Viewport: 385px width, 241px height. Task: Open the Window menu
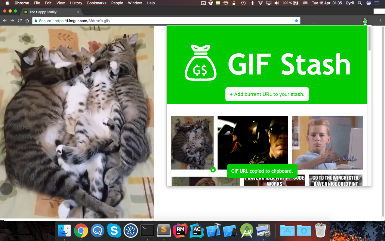pos(135,3)
